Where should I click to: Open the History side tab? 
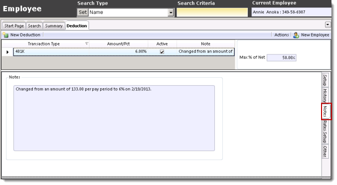(x=325, y=95)
